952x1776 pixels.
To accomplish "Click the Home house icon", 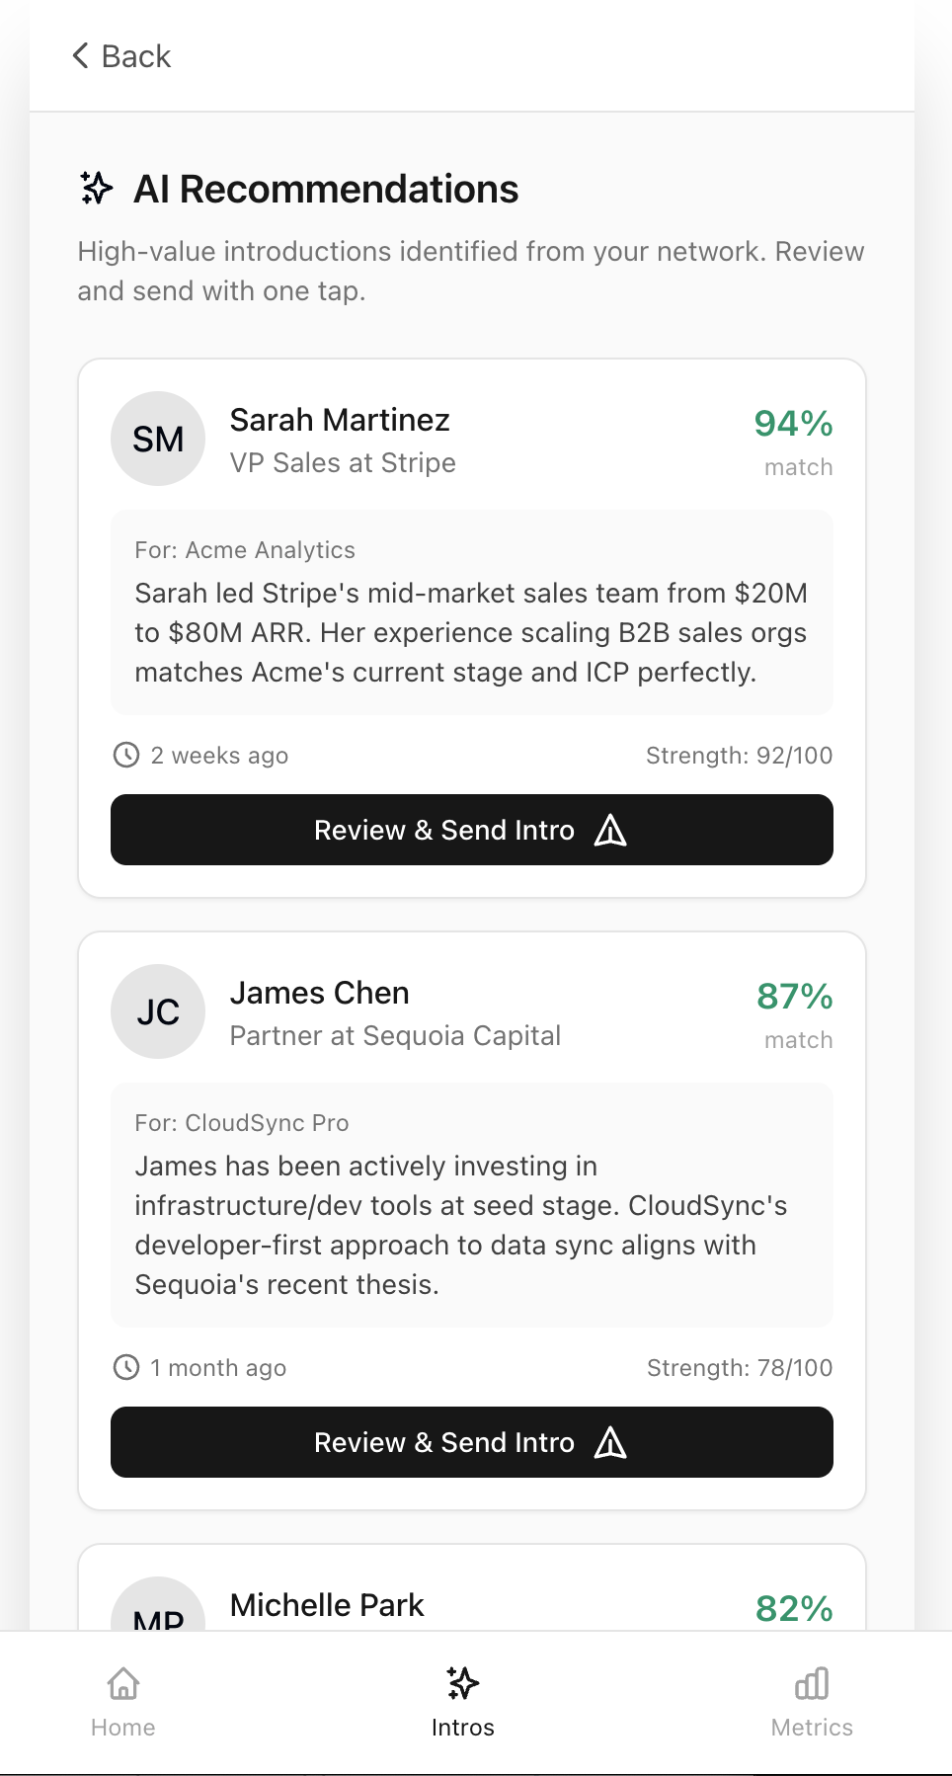I will click(123, 1683).
